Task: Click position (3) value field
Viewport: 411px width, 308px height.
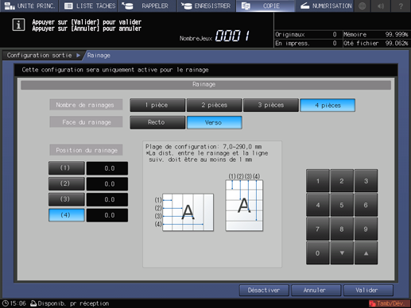Action: click(x=107, y=199)
